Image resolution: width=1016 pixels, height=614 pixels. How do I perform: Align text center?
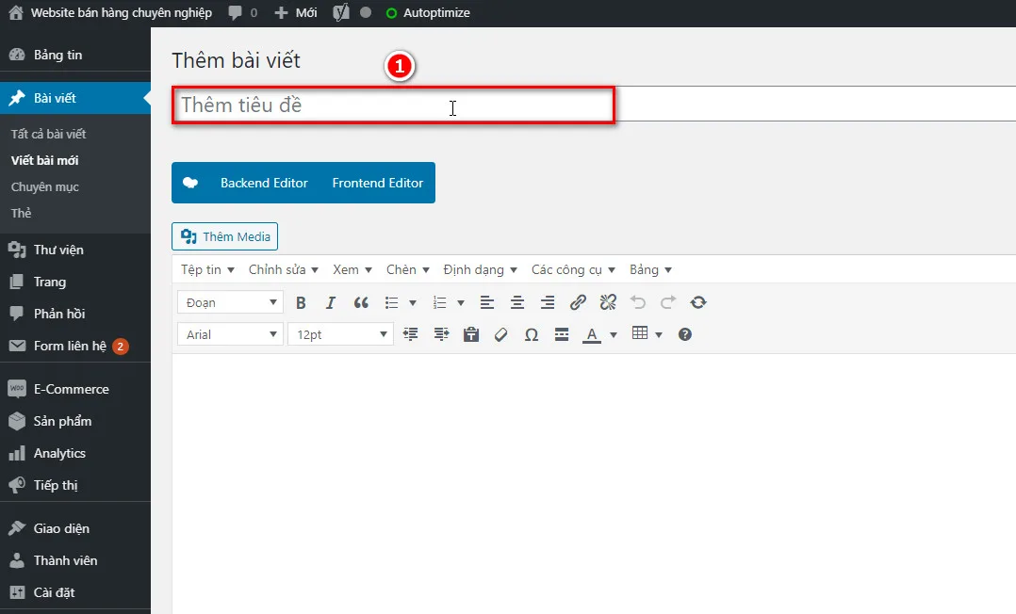(x=517, y=302)
